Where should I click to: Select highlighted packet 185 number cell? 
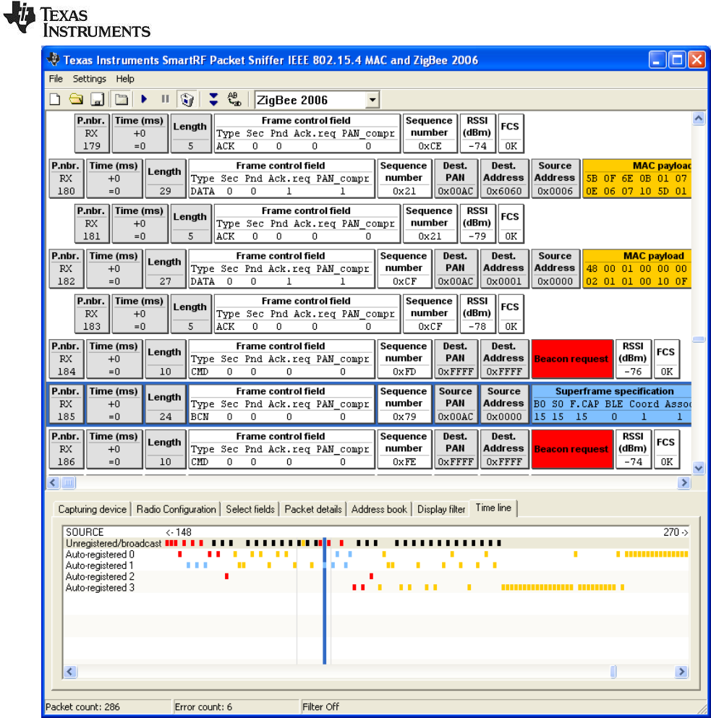pyautogui.click(x=66, y=404)
